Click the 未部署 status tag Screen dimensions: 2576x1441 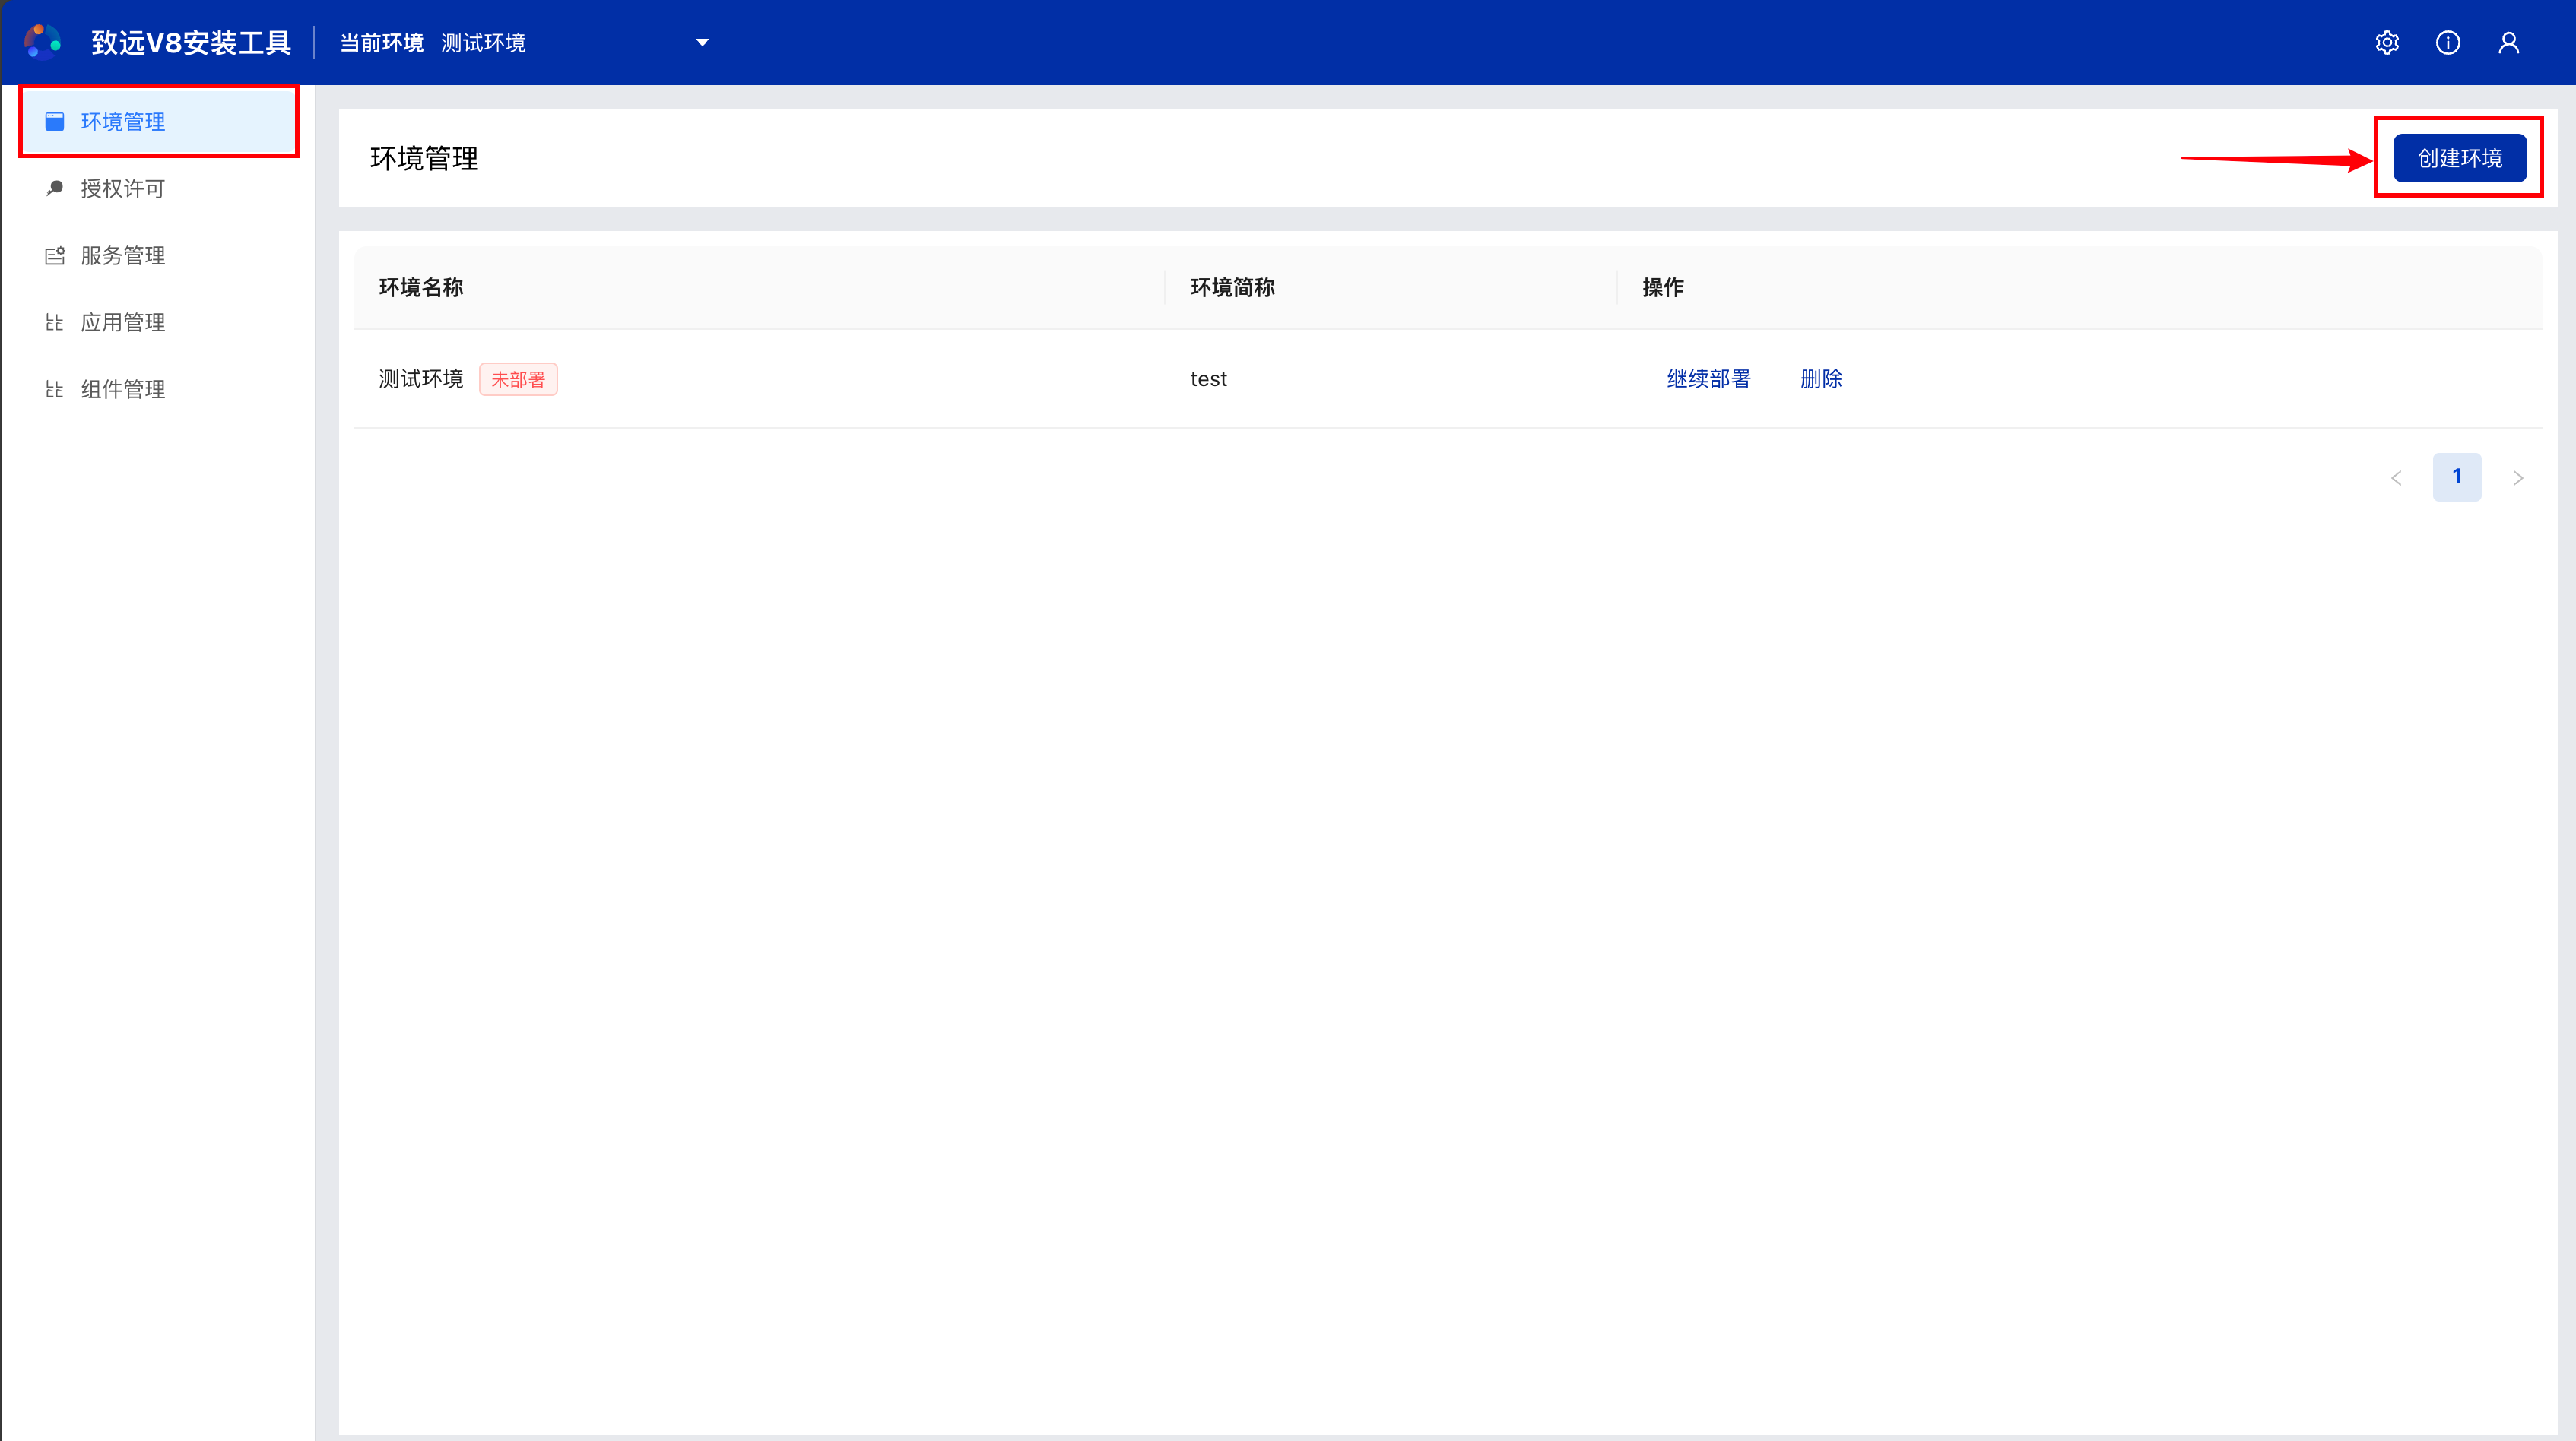click(518, 380)
